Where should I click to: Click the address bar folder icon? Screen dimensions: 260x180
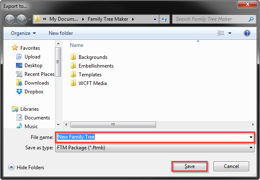pos(37,19)
